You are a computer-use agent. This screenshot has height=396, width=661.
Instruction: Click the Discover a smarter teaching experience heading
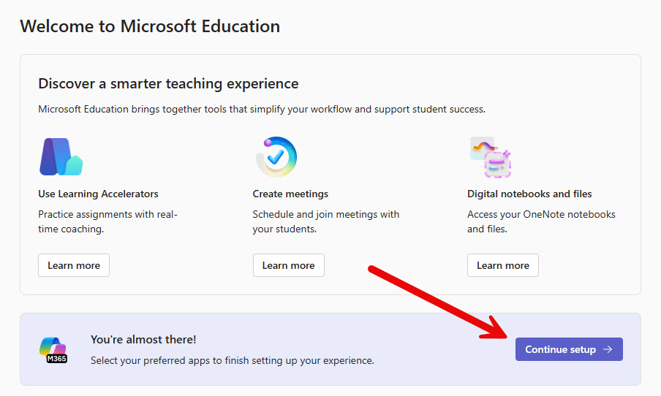(x=168, y=83)
